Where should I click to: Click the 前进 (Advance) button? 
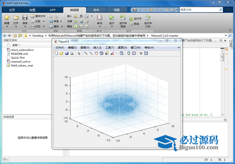pos(134,24)
